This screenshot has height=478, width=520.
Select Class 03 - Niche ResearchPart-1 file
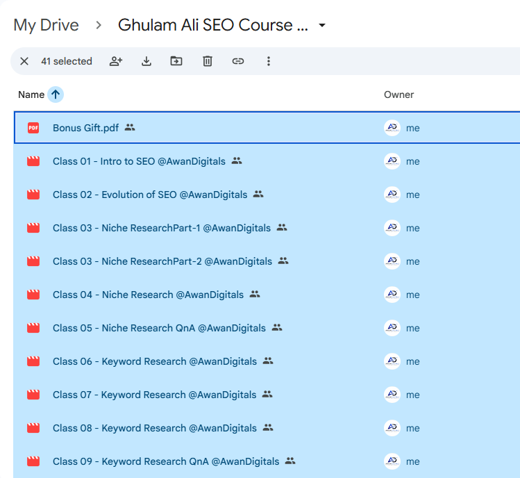pyautogui.click(x=162, y=228)
